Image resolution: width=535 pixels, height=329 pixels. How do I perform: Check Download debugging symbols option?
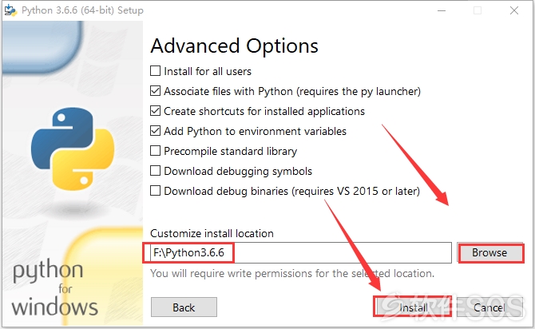coord(155,171)
